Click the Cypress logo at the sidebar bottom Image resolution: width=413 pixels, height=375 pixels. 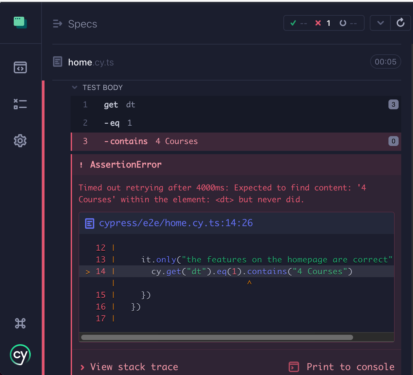[x=20, y=354]
